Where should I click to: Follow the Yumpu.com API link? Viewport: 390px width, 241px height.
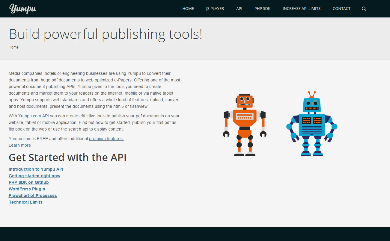34,116
